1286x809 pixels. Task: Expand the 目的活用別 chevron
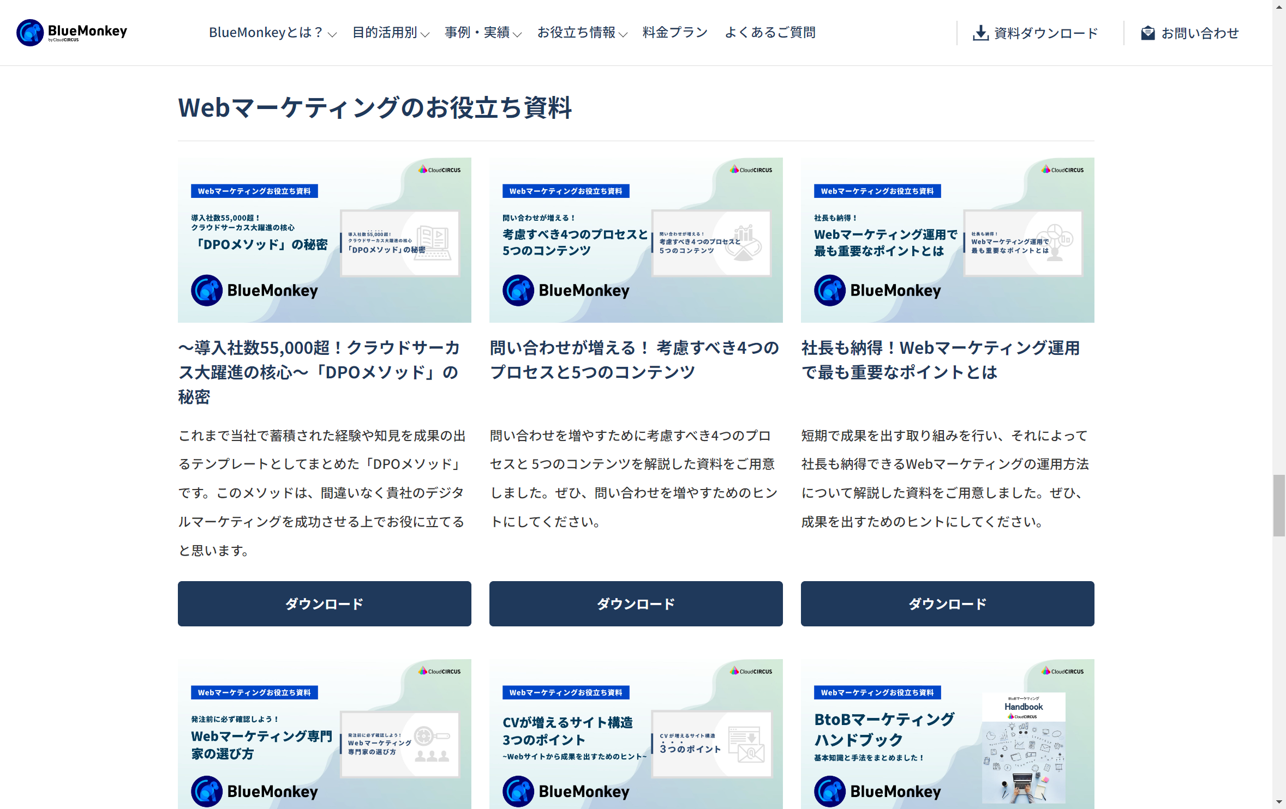(x=425, y=34)
